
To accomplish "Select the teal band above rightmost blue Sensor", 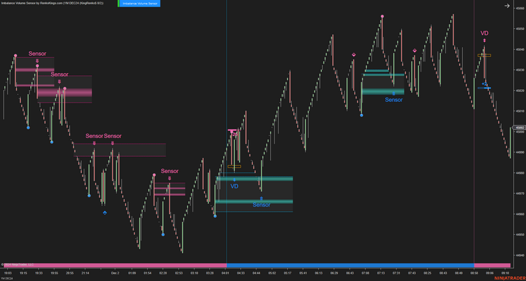I will (382, 91).
